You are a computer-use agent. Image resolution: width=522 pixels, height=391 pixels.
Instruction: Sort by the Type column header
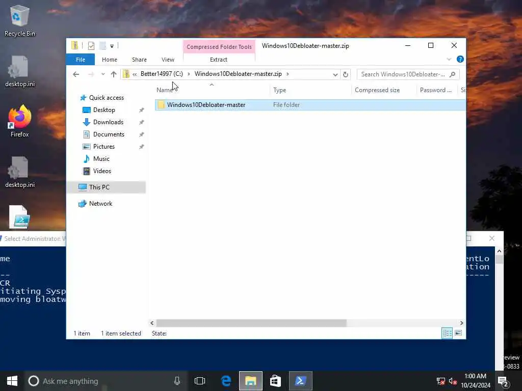(x=310, y=90)
